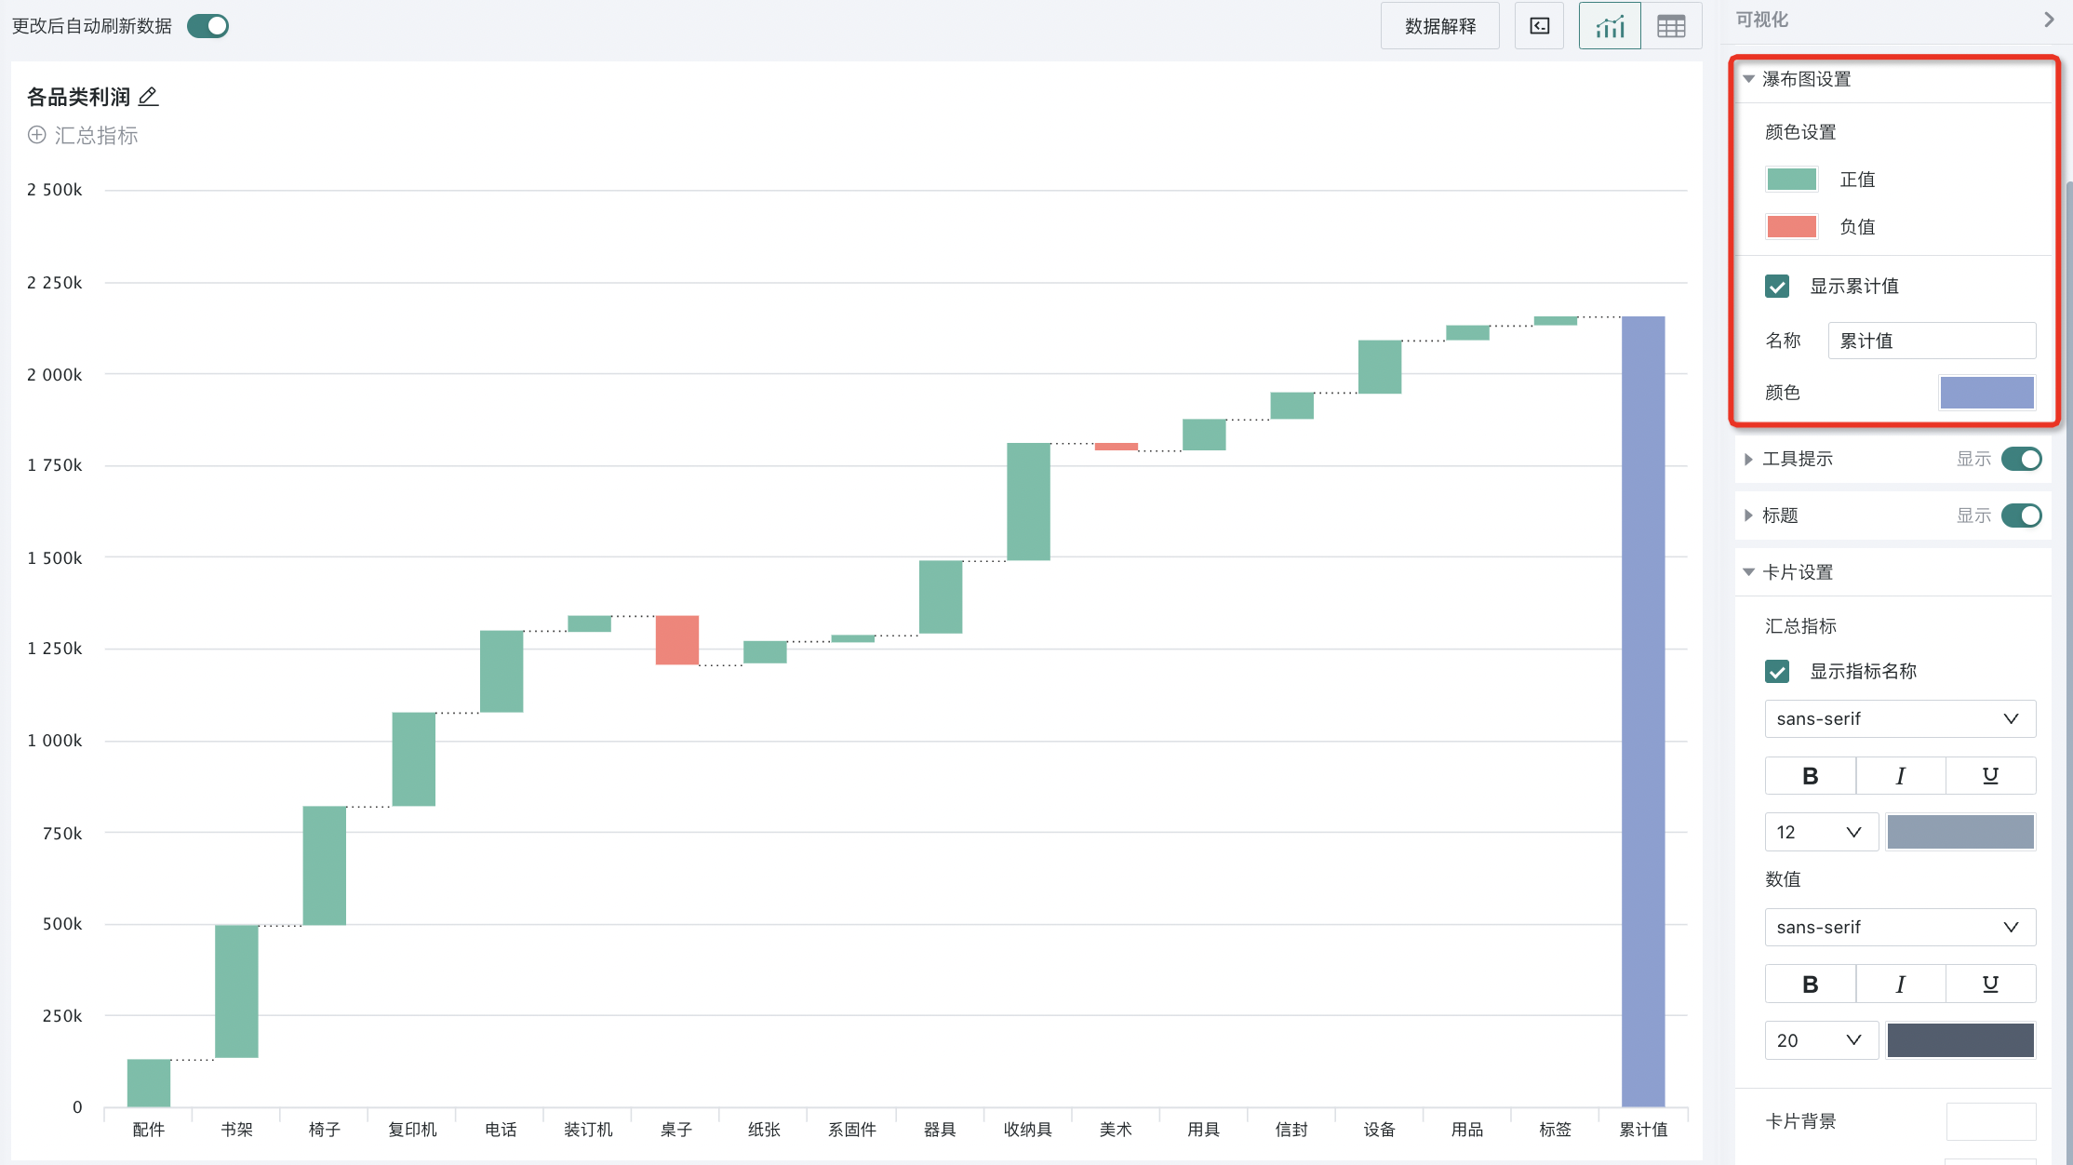Uncheck the 显示指标名称 checkbox
Viewport: 2073px width, 1165px height.
1777,671
